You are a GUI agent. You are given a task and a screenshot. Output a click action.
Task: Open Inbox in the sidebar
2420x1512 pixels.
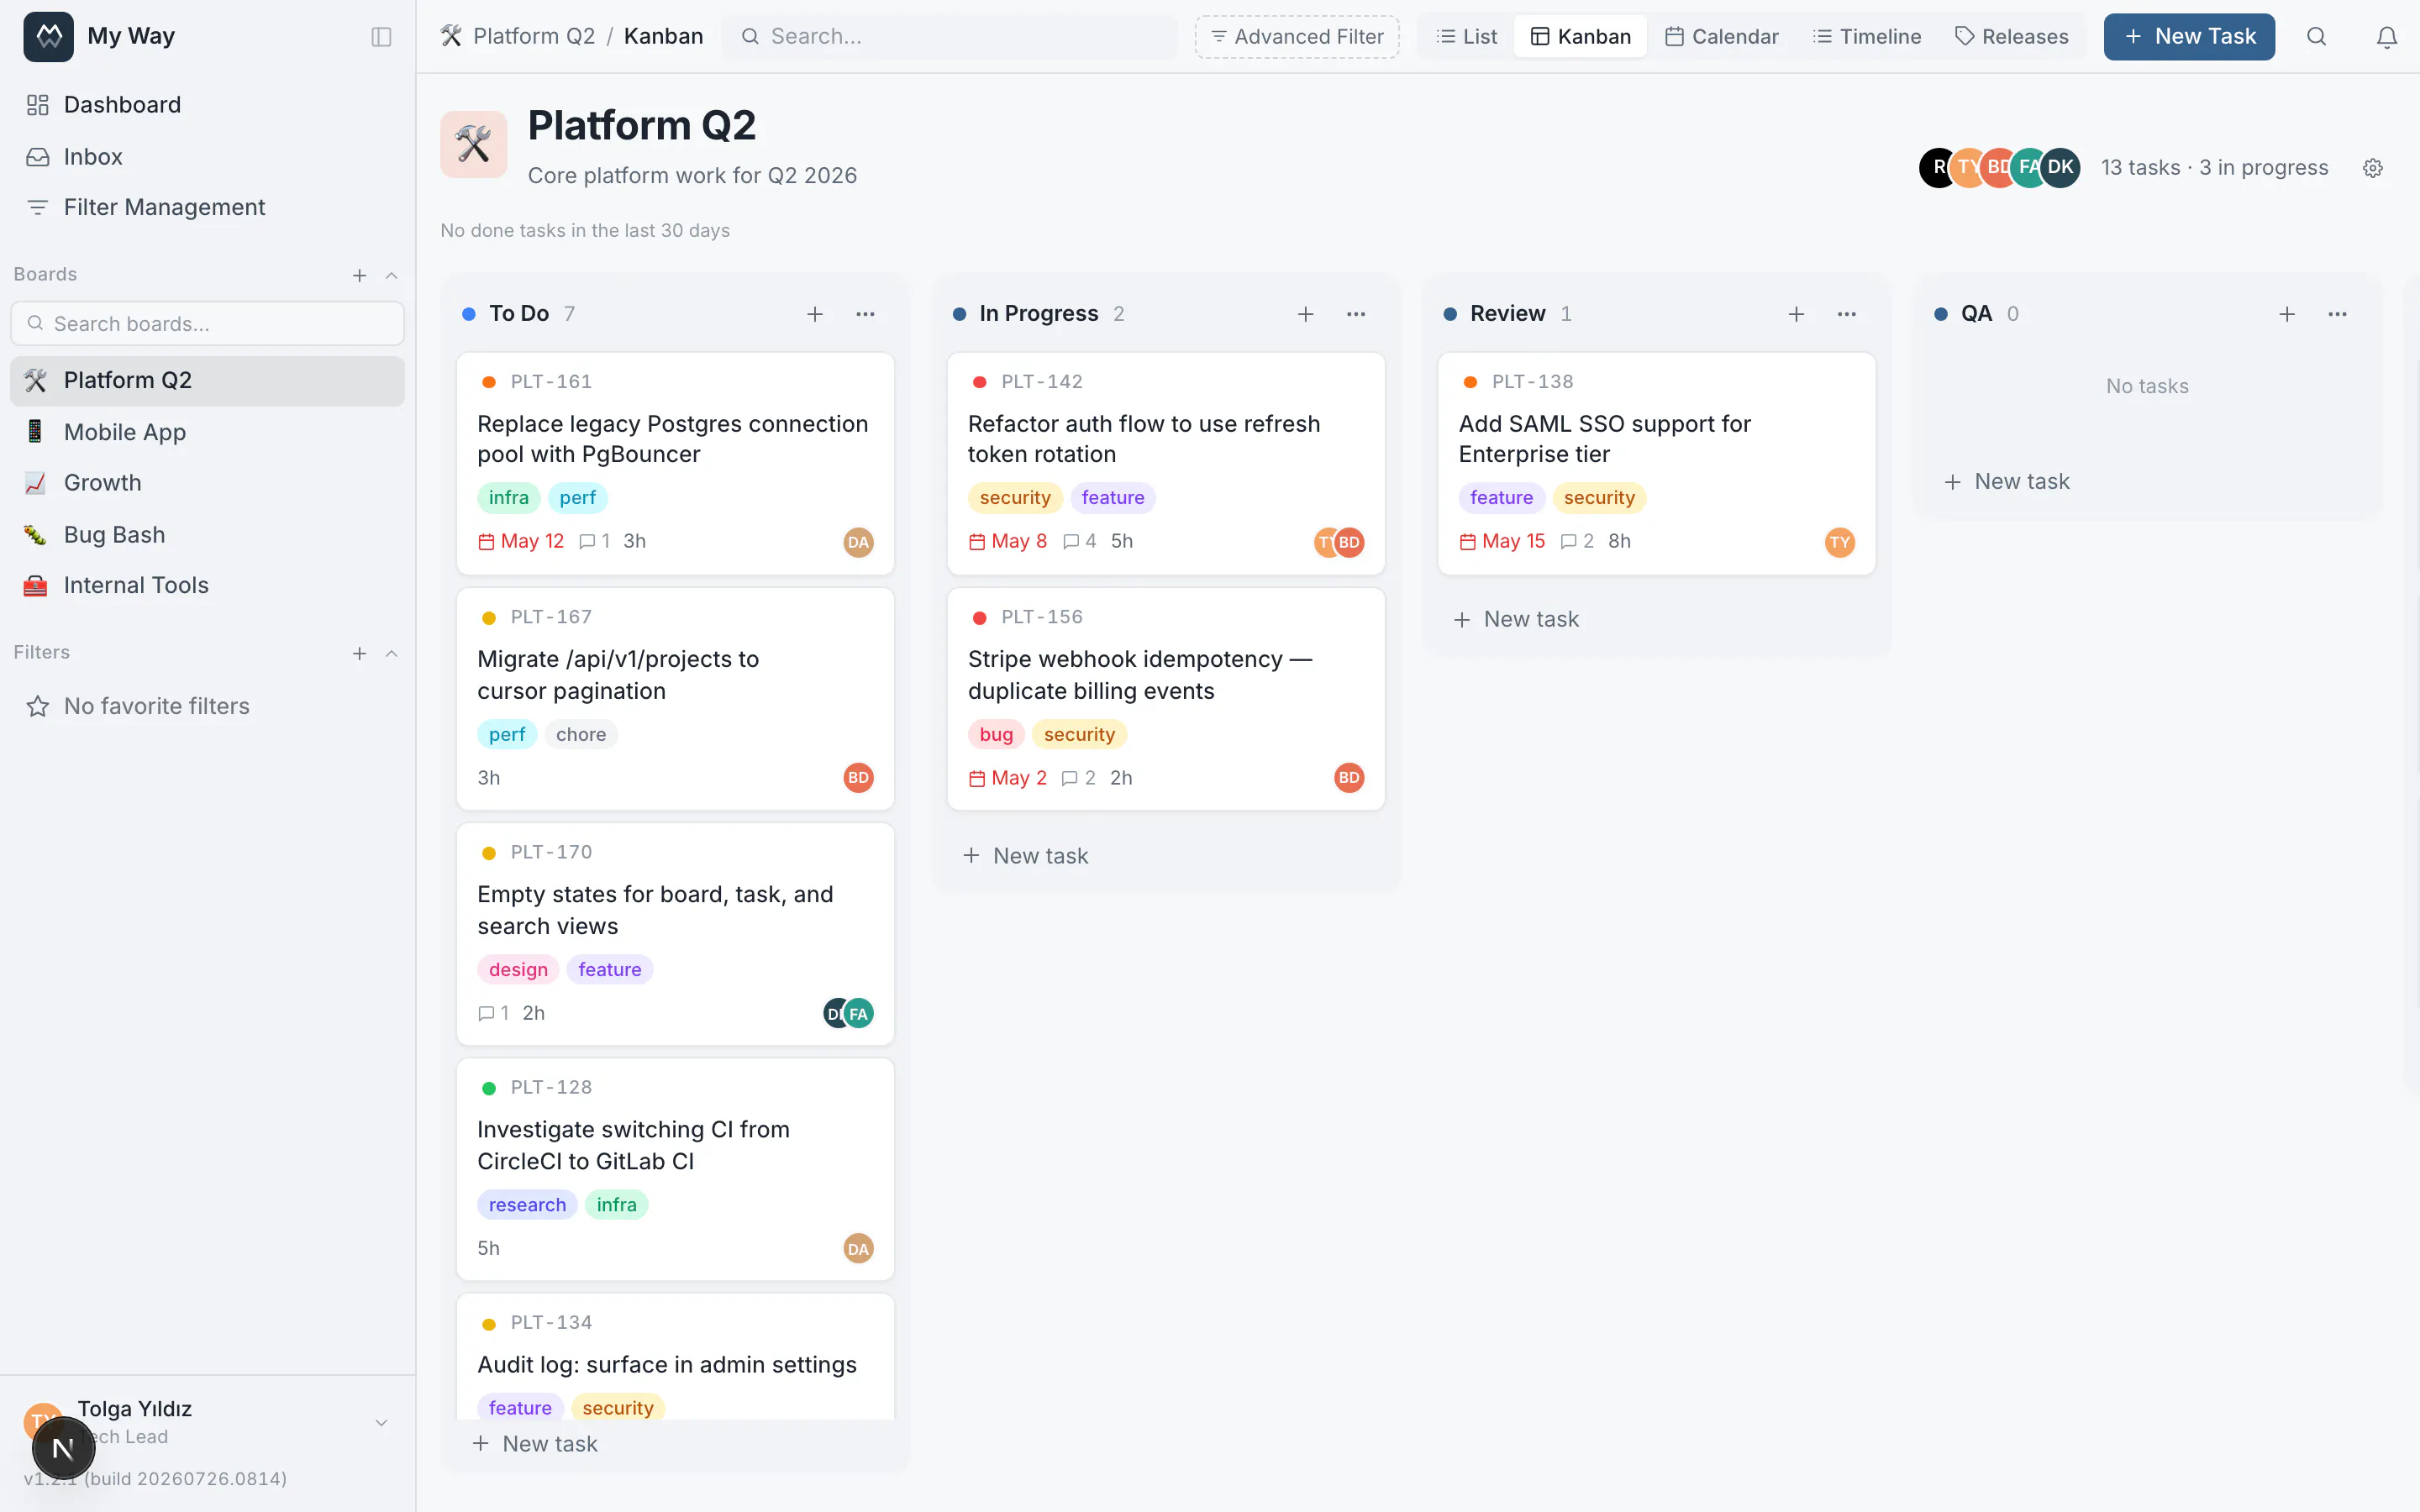coord(208,157)
